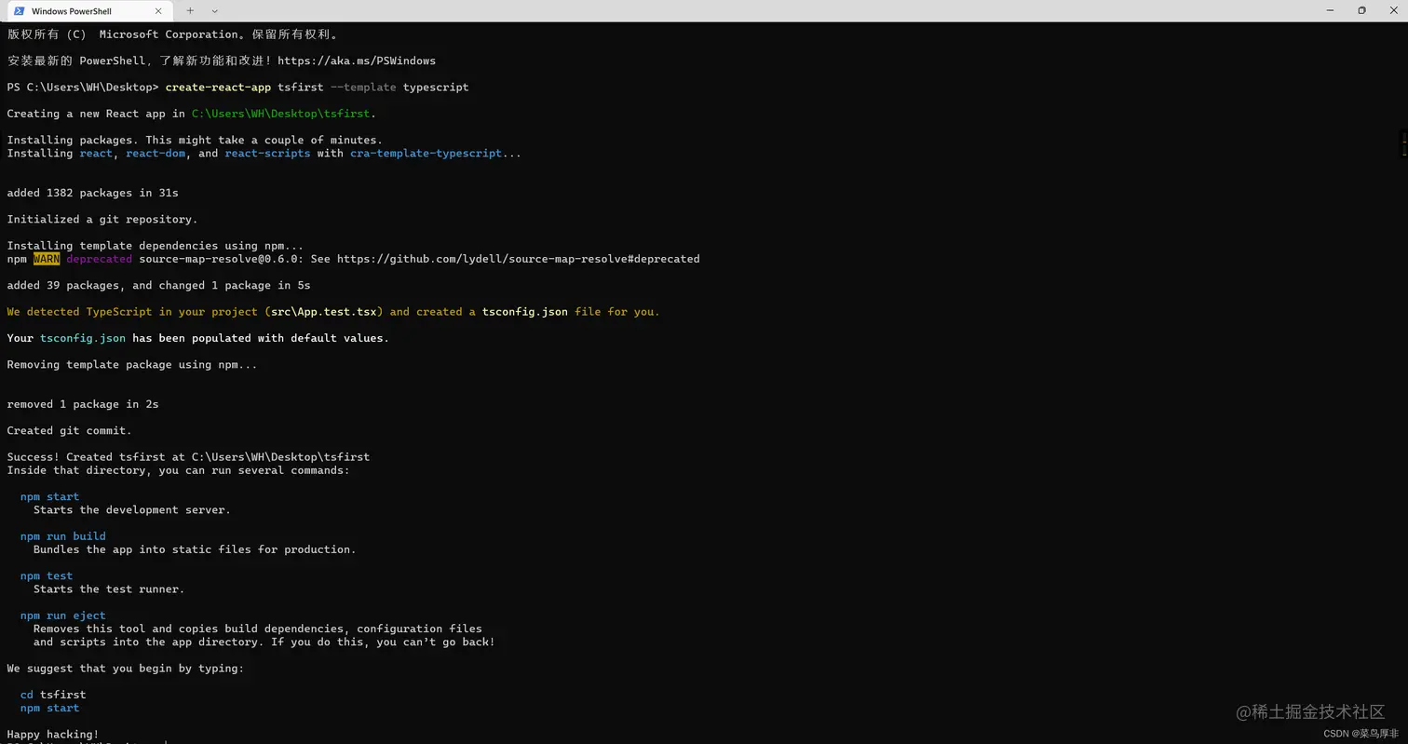This screenshot has width=1408, height=744.
Task: Maximize the terminal window
Action: click(1361, 10)
